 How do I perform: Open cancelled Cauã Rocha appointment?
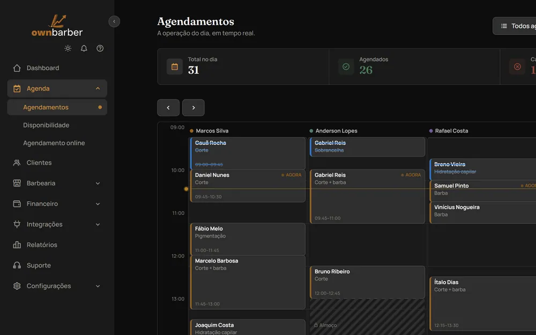(248, 153)
